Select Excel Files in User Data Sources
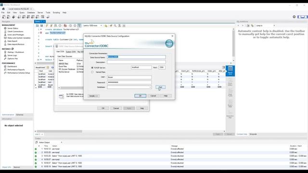308x173 pixels. [x=63, y=66]
